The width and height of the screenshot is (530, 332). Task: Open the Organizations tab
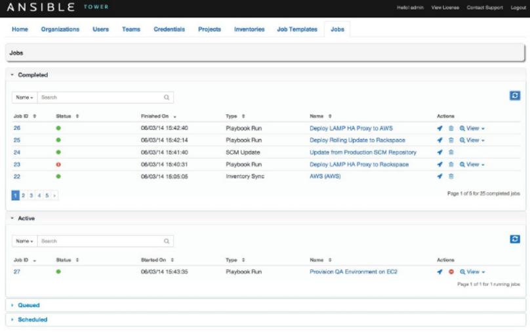click(60, 30)
